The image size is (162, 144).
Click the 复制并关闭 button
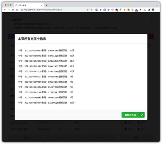pyautogui.click(x=133, y=115)
